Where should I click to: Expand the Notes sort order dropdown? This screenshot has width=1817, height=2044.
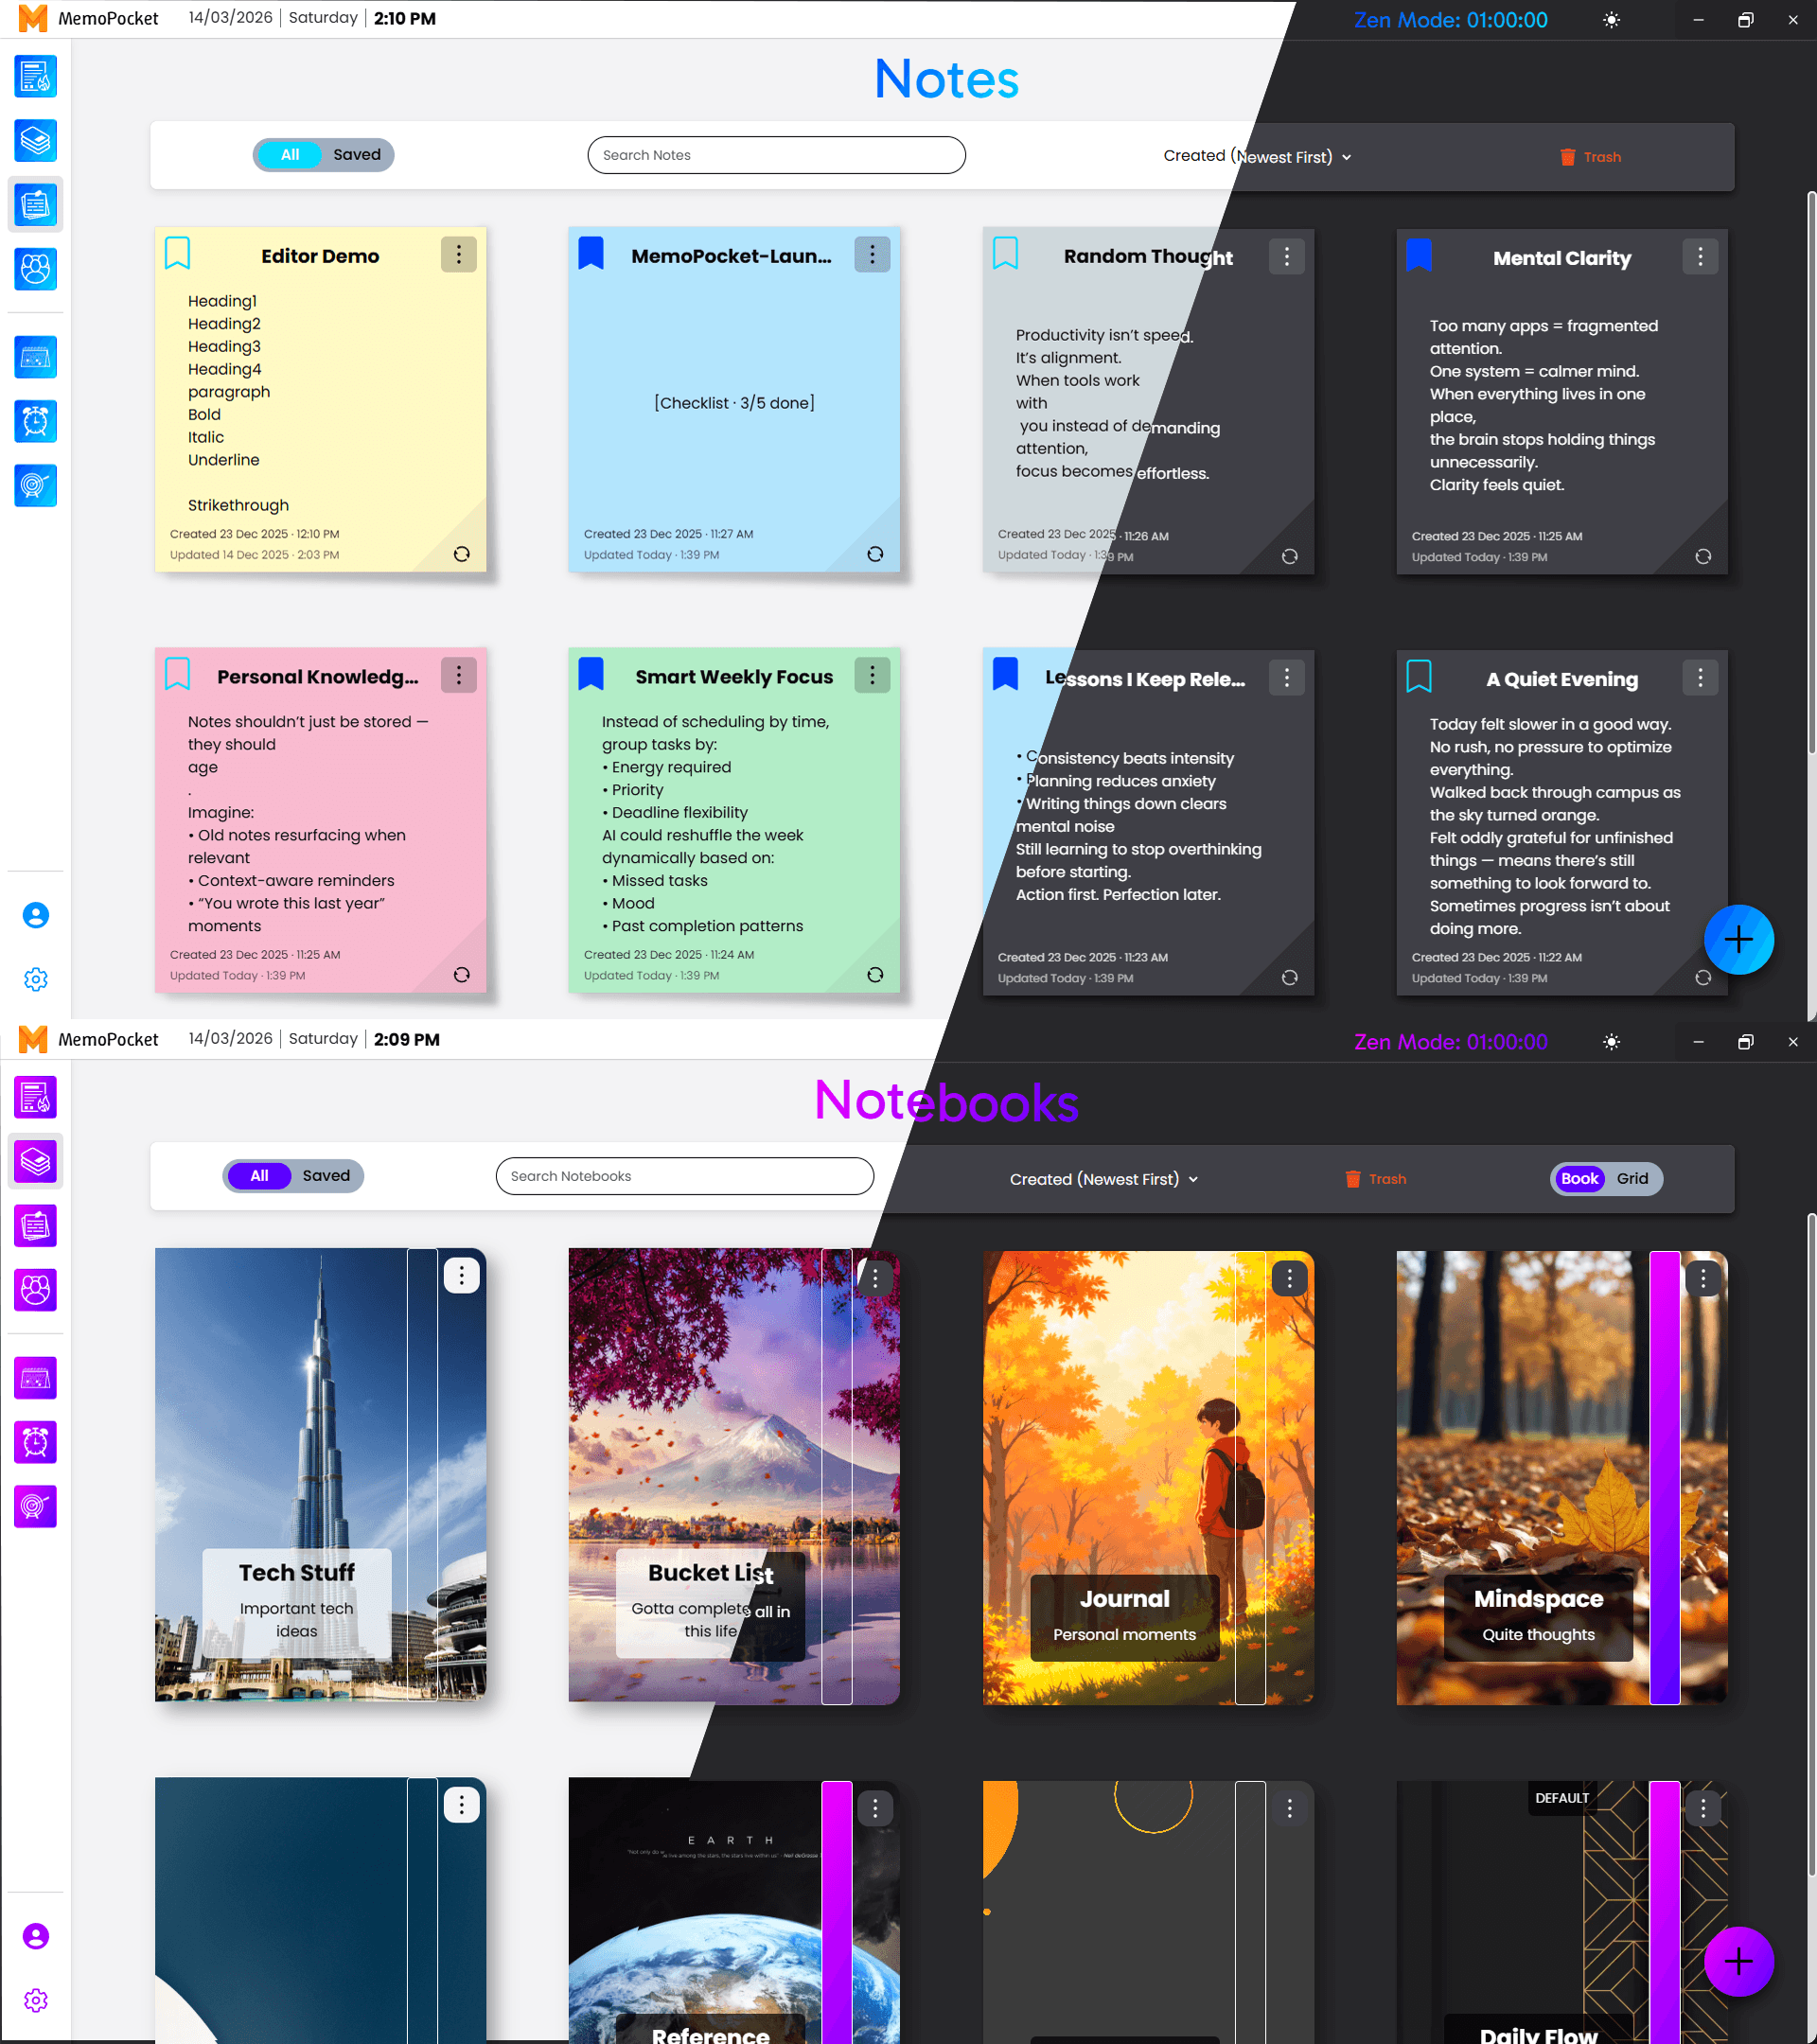click(x=1257, y=156)
